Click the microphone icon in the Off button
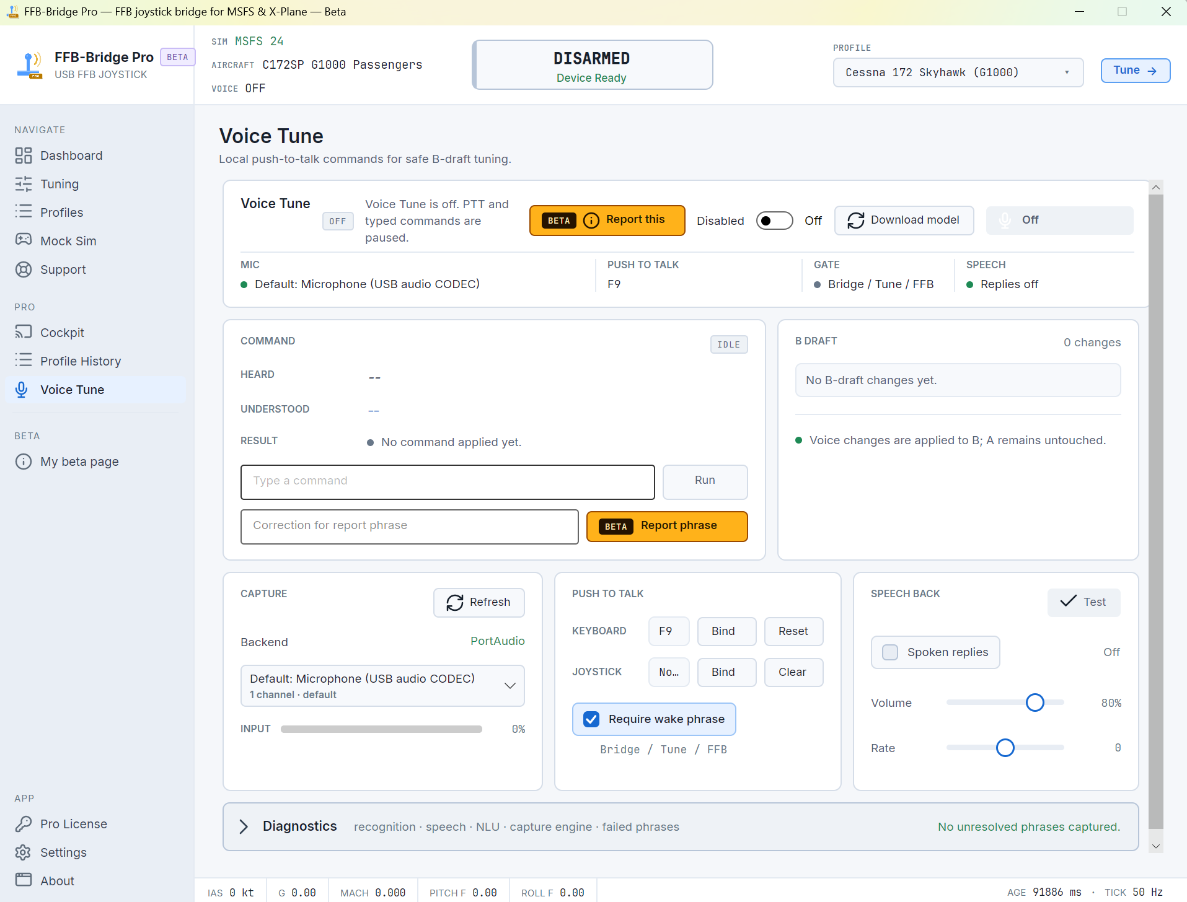The width and height of the screenshot is (1187, 902). pyautogui.click(x=1005, y=221)
